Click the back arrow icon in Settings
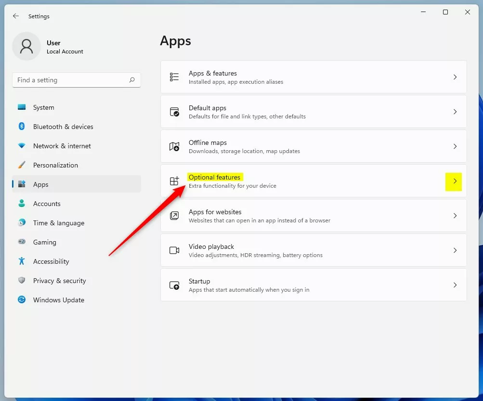This screenshot has width=483, height=401. tap(16, 16)
